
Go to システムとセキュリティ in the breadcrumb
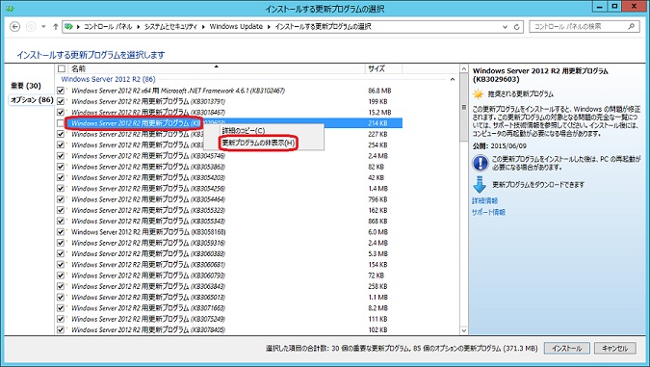point(170,27)
